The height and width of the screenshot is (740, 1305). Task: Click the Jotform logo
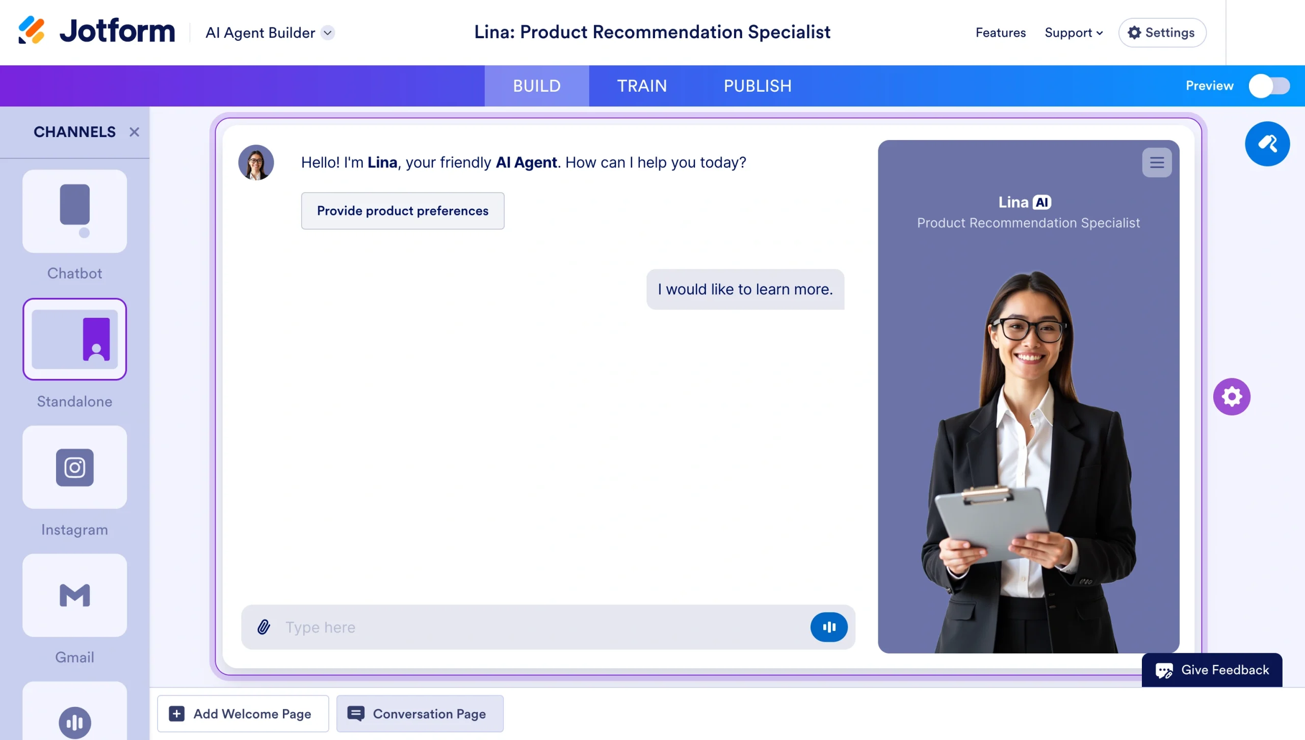click(96, 31)
